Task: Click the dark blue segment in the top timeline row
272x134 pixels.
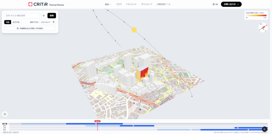Action: pos(94,124)
